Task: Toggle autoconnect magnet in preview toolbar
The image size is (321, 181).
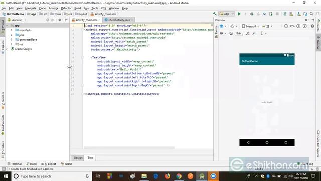Action: 231,33
